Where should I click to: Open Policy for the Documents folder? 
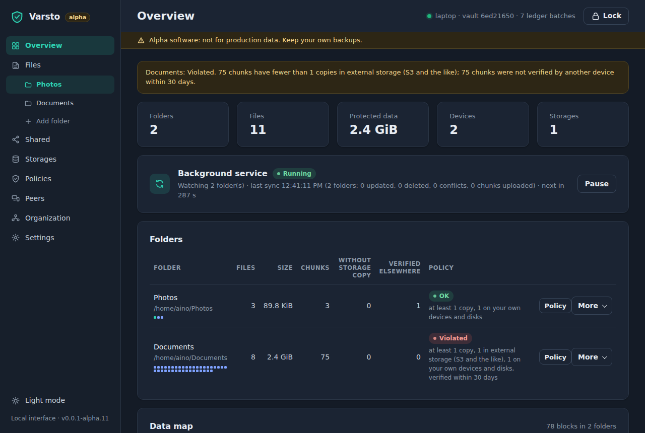point(555,357)
